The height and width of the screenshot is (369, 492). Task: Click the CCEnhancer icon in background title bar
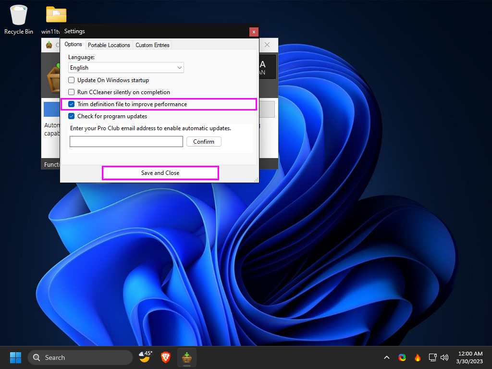coord(49,45)
